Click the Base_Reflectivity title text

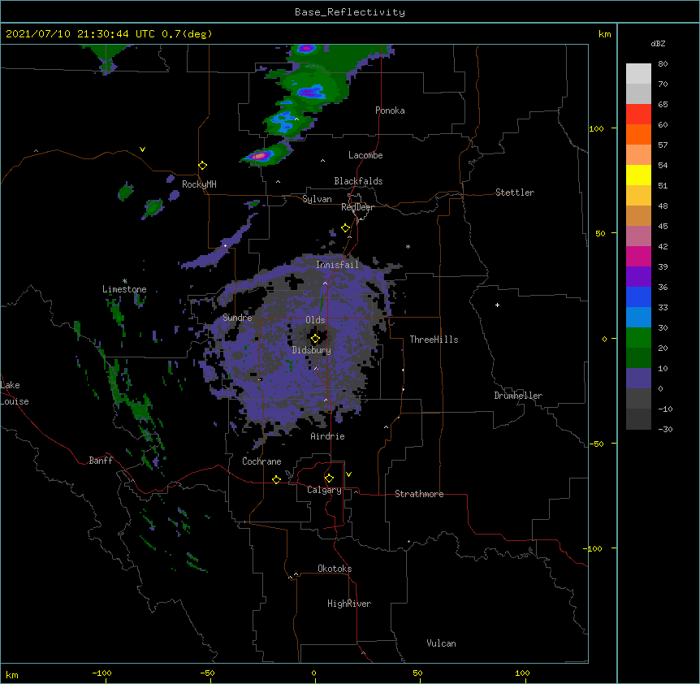[x=350, y=12]
